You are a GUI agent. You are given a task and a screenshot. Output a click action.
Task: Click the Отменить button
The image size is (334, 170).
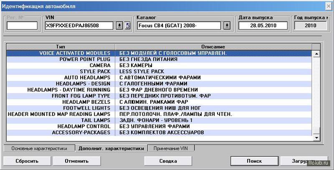click(77, 161)
